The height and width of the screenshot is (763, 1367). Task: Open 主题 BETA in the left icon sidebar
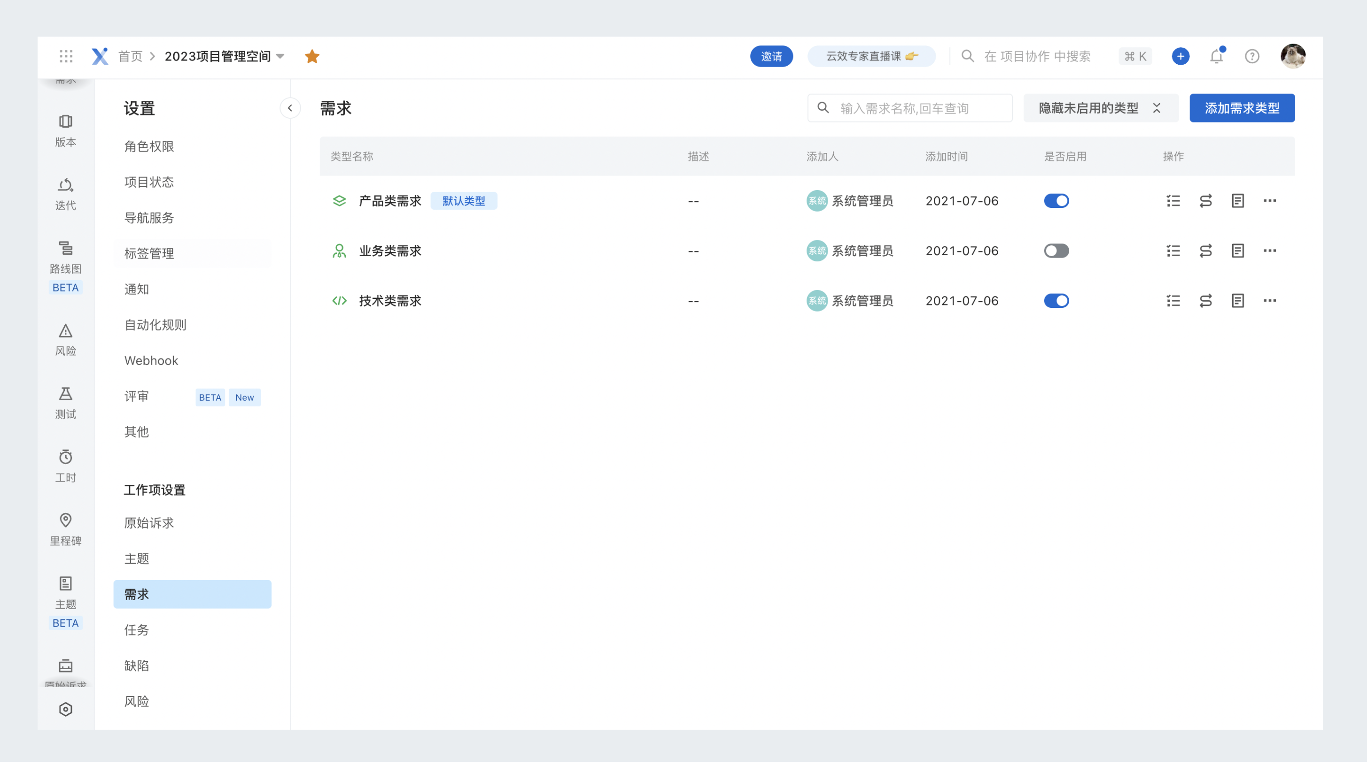[x=66, y=603]
